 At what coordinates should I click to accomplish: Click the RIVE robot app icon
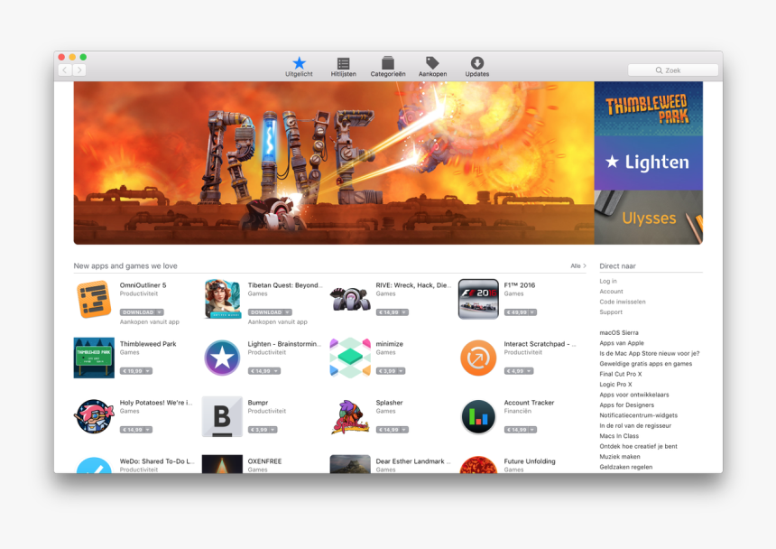[x=350, y=299]
